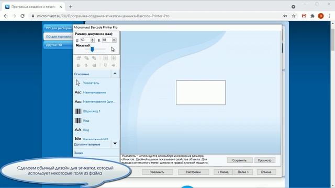This screenshot has width=335, height=188.
Task: Open the Chrome extensions puzzle icon
Action: coord(312,16)
